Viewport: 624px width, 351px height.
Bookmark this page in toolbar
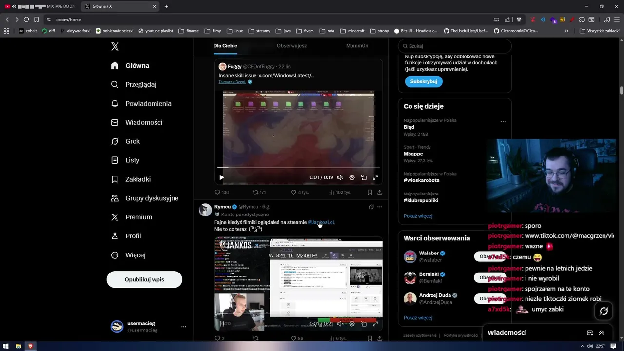[36, 19]
